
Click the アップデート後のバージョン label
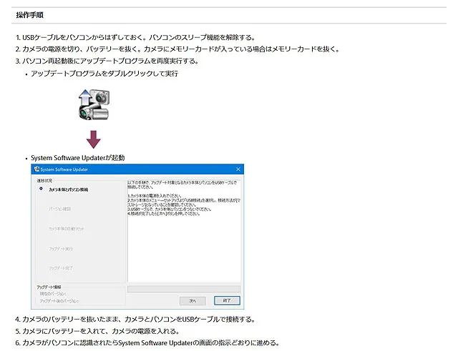pyautogui.click(x=59, y=301)
